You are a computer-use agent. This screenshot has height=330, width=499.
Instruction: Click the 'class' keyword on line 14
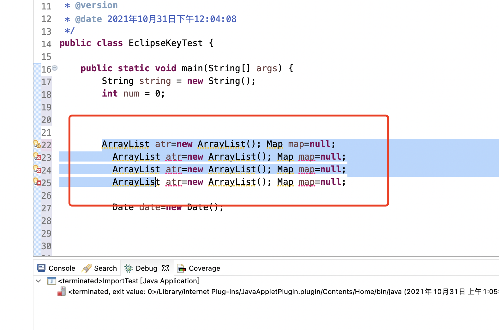(x=110, y=43)
